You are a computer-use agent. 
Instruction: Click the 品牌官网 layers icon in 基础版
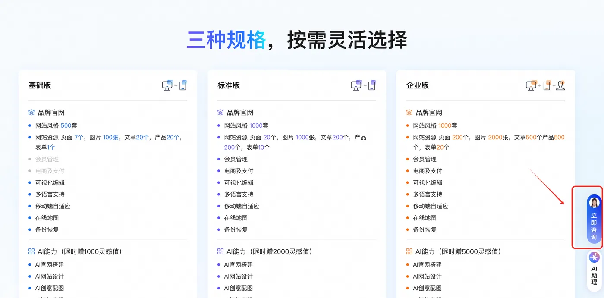tap(31, 112)
